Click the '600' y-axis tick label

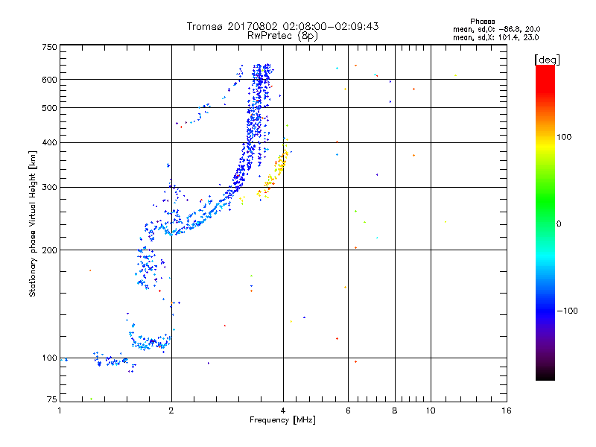[x=49, y=80]
